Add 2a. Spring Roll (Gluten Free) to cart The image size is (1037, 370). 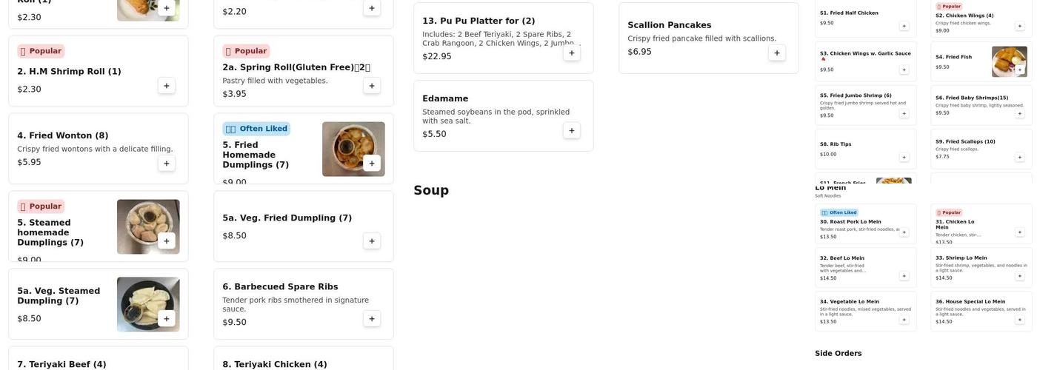coord(372,86)
